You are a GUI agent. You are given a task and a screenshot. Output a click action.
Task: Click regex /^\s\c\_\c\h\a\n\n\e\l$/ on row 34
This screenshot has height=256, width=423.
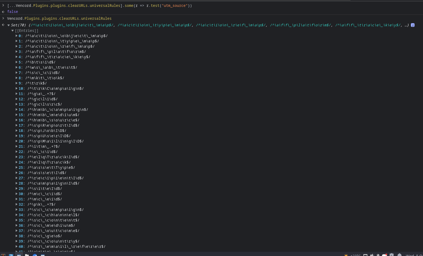coord(54,215)
